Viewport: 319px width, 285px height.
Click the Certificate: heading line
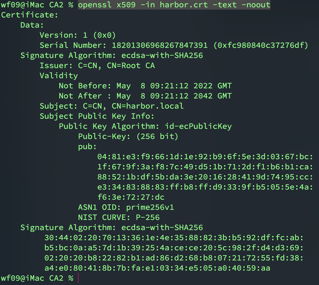point(30,15)
